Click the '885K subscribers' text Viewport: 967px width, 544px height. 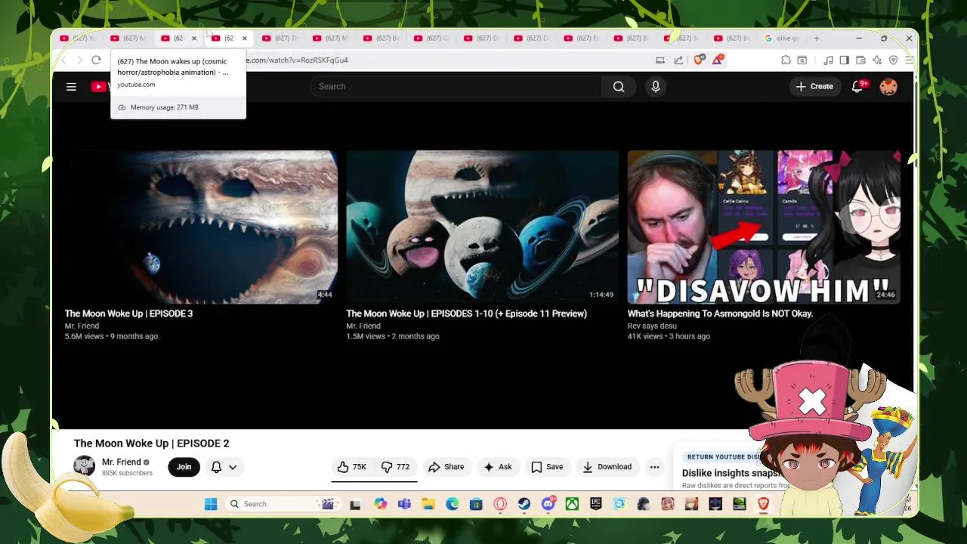pos(127,473)
